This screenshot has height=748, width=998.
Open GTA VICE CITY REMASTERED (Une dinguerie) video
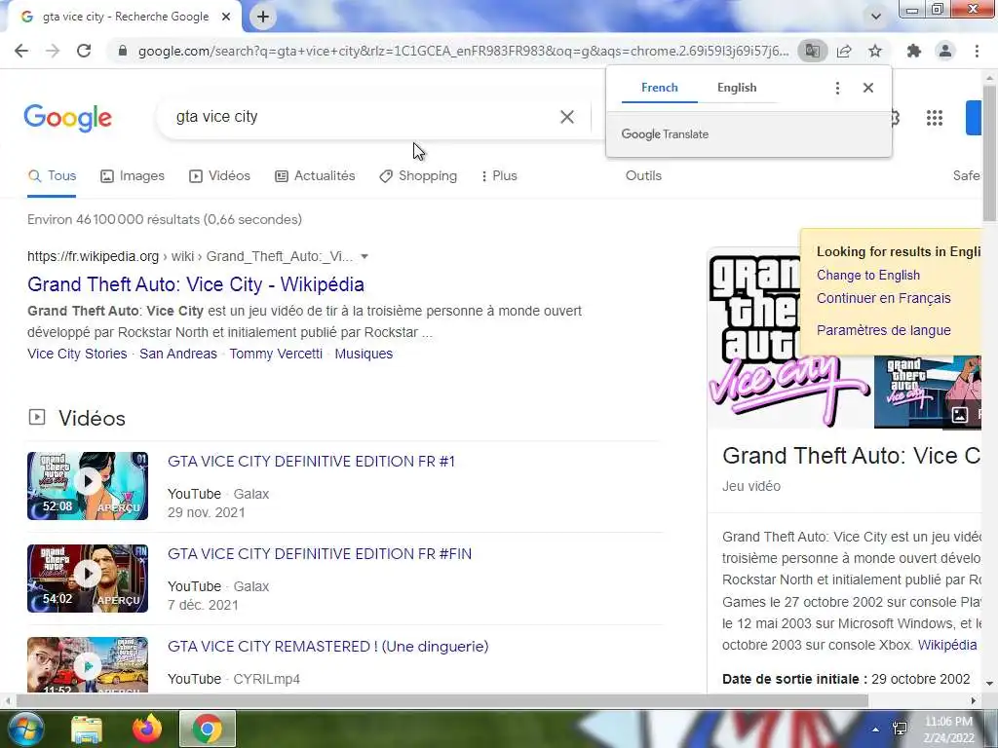point(327,647)
